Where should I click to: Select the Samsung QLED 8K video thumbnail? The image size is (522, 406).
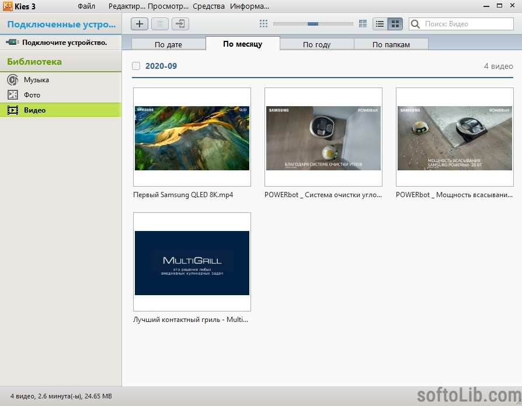pos(192,137)
